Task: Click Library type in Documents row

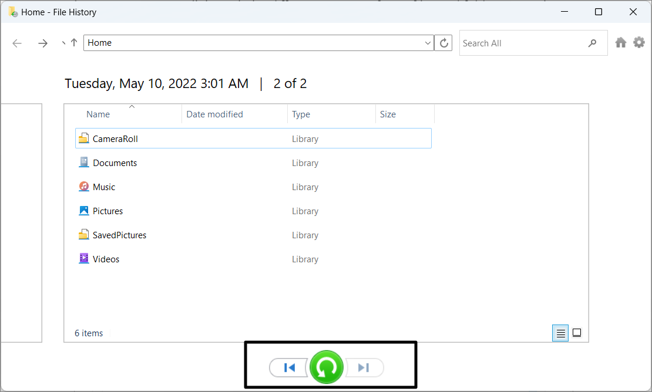Action: click(305, 163)
